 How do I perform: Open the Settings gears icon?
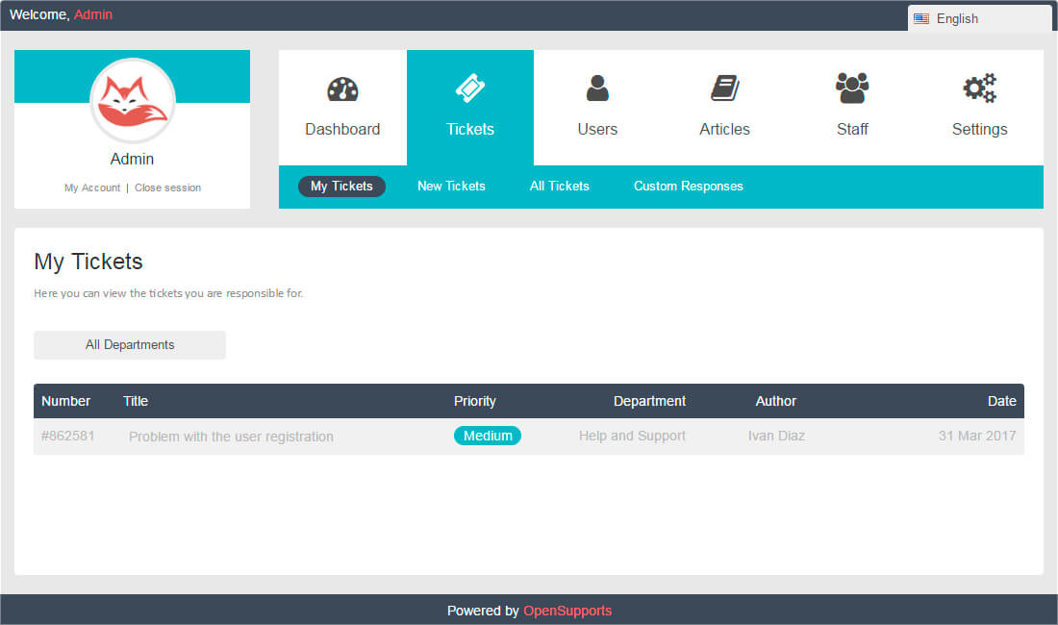point(979,88)
